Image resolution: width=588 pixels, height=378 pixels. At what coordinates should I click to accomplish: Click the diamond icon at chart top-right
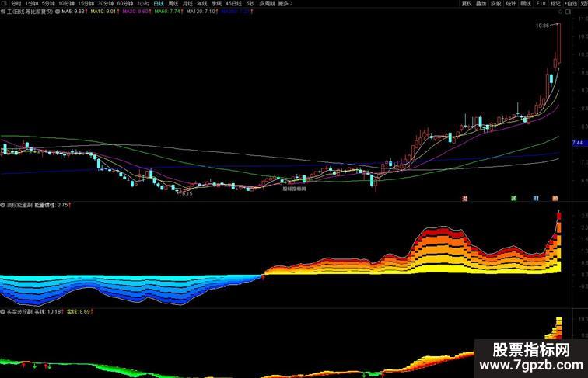(561, 12)
